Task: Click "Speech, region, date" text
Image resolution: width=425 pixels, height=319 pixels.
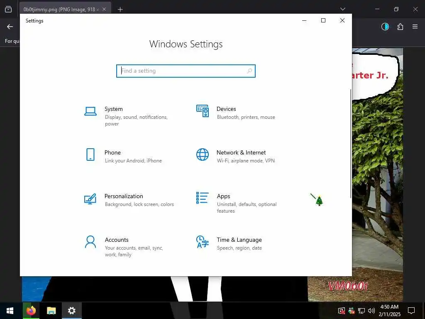Action: (239, 248)
